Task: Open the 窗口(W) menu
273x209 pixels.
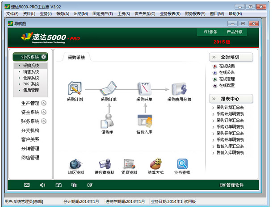Action: coord(217,13)
